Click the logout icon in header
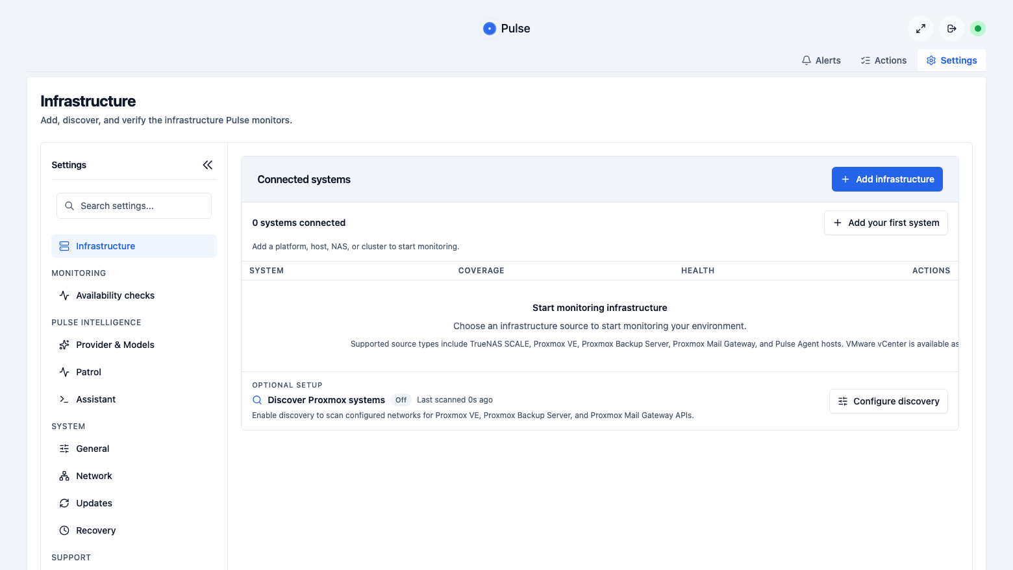The image size is (1013, 570). (x=952, y=29)
